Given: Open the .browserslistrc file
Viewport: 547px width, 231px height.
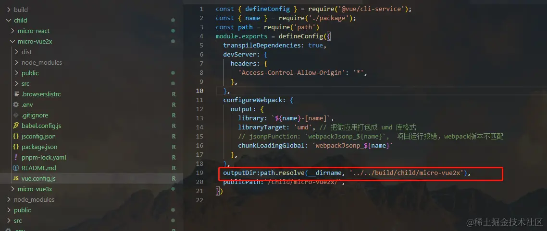Looking at the screenshot, I should 41,94.
